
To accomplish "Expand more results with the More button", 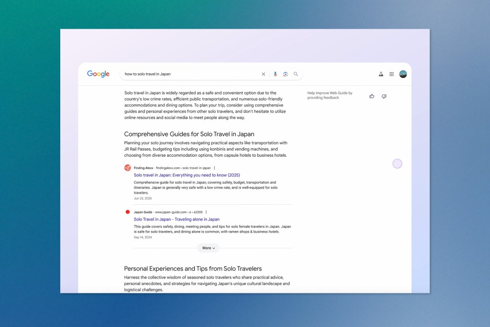I will point(209,248).
